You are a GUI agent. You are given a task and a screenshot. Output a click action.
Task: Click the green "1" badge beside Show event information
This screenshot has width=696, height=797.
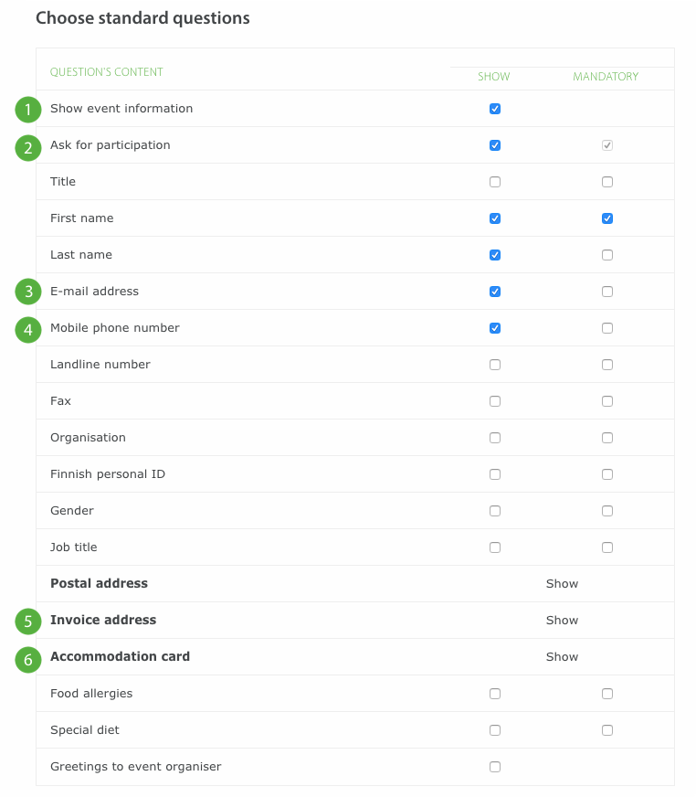pos(27,109)
